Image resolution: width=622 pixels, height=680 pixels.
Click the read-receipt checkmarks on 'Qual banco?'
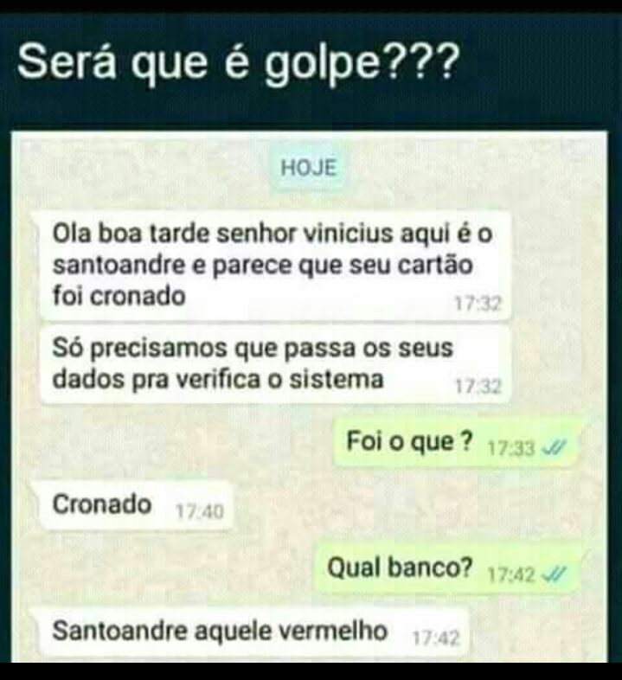(x=555, y=574)
